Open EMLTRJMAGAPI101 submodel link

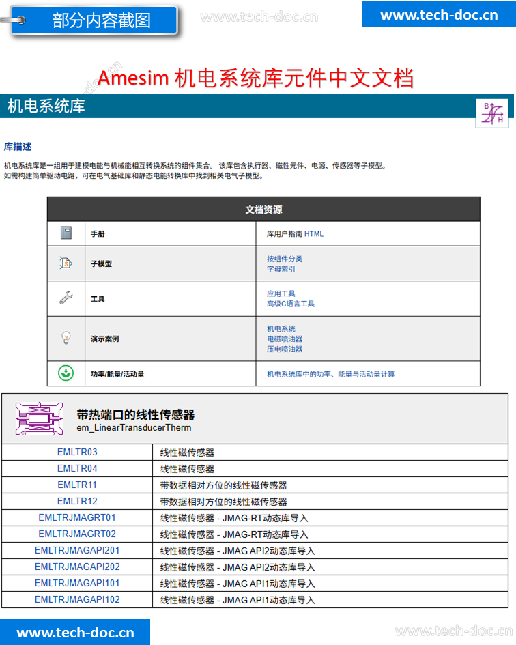coord(77,584)
